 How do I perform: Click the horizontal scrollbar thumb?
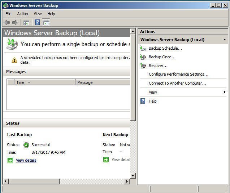tap(34, 181)
